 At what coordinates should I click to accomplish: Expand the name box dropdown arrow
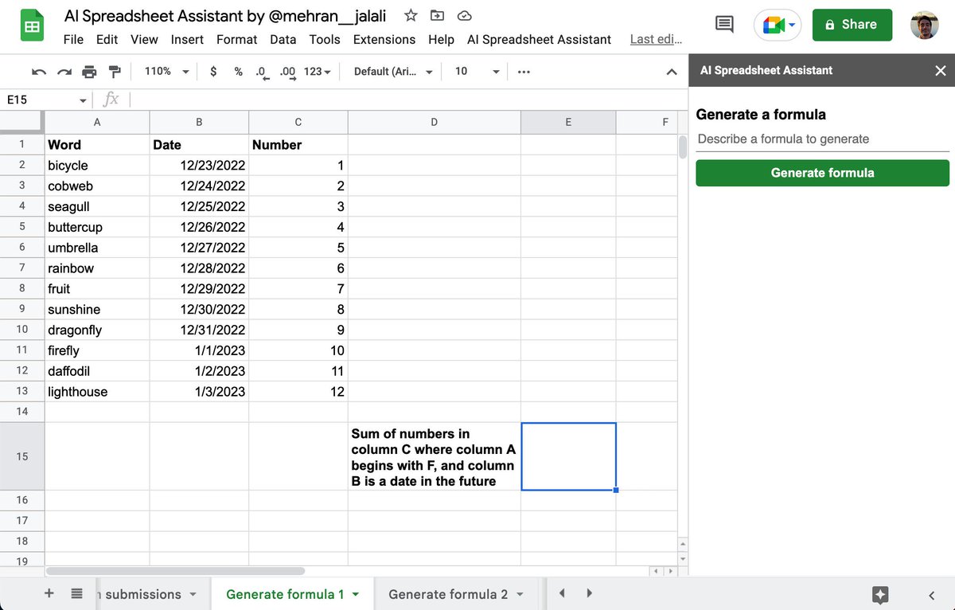(x=83, y=100)
